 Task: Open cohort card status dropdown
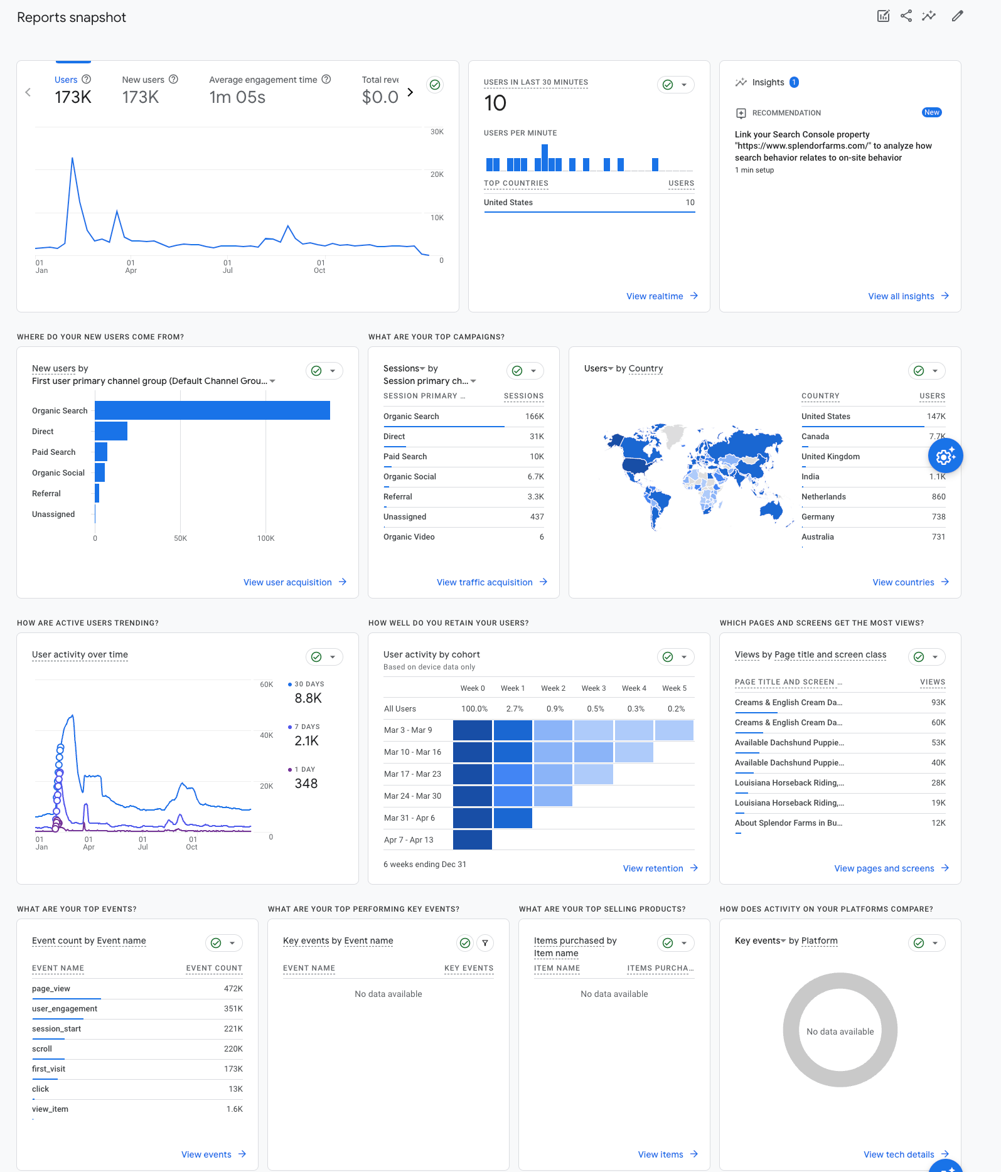point(676,657)
